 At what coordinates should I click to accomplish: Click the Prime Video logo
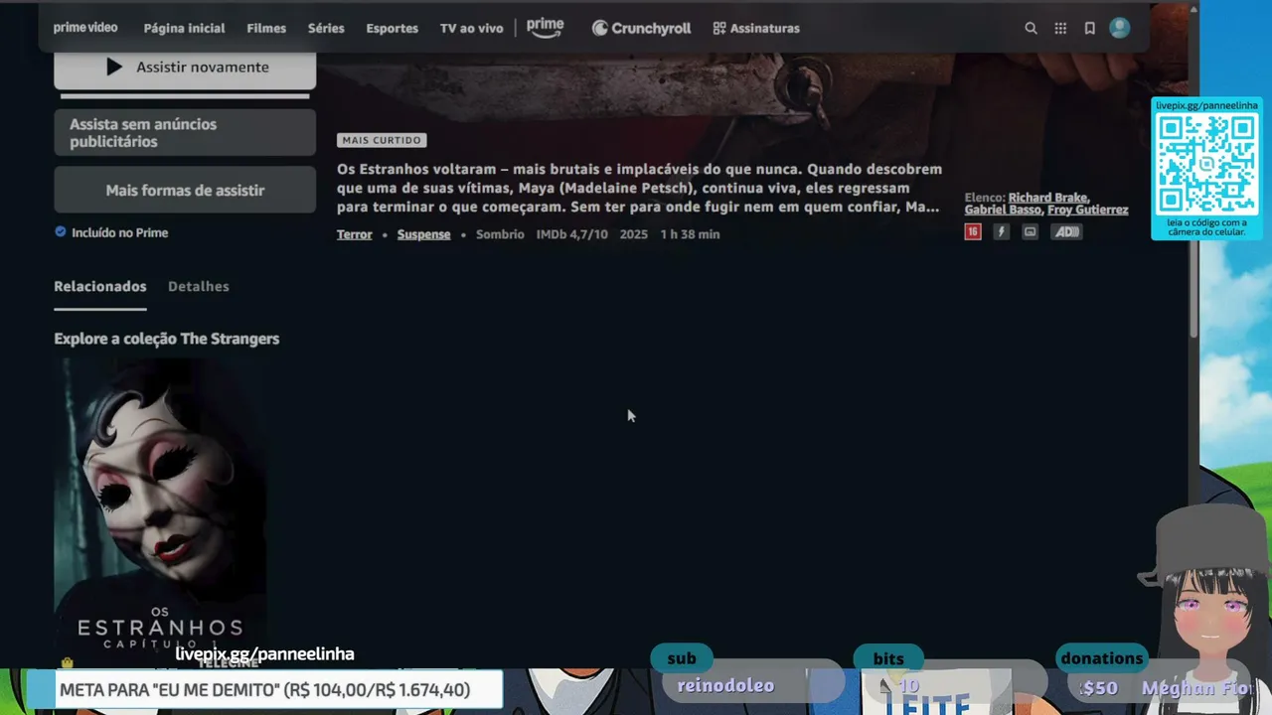[85, 28]
